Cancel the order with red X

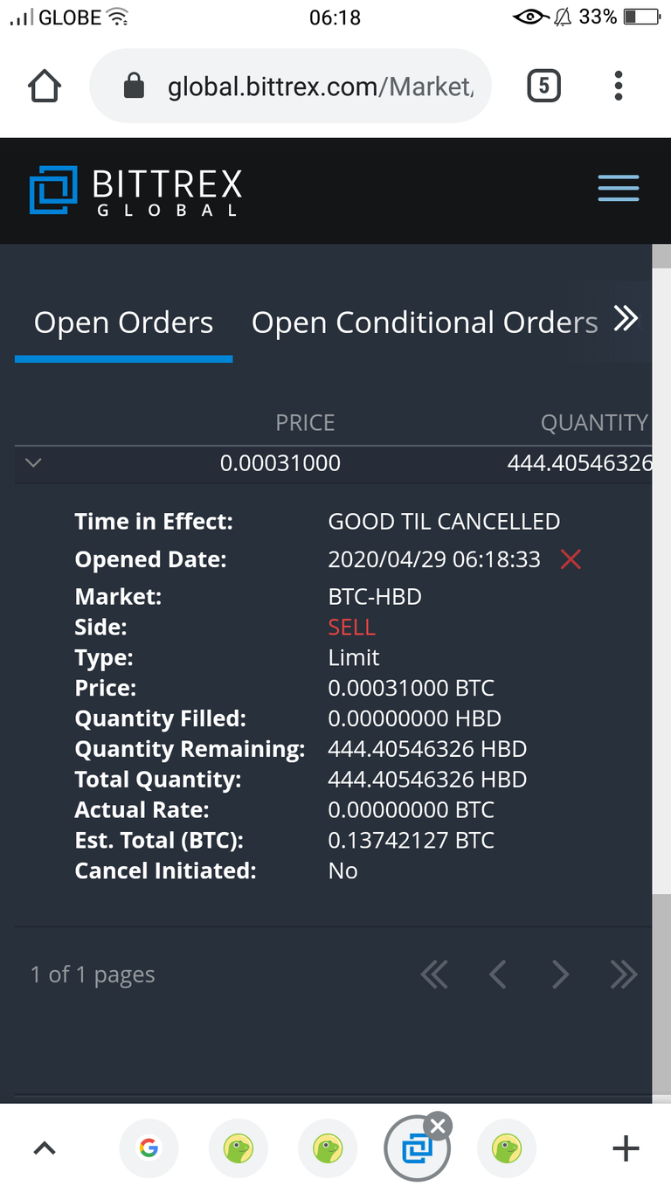point(571,559)
